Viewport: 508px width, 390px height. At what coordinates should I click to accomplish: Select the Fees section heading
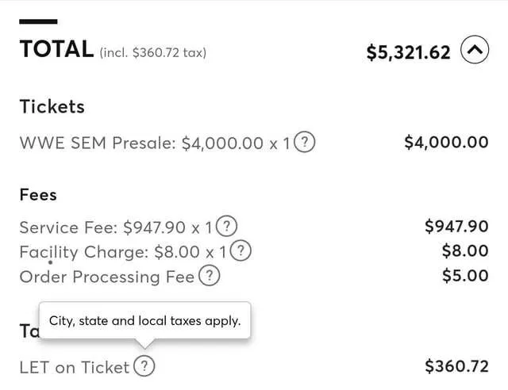click(x=38, y=194)
